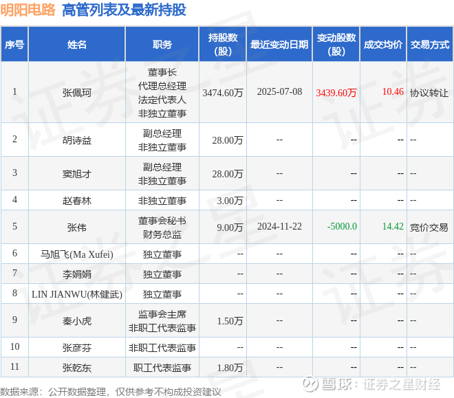The width and height of the screenshot is (454, 398).
Task: Click row number 11
Action: [x=14, y=366]
